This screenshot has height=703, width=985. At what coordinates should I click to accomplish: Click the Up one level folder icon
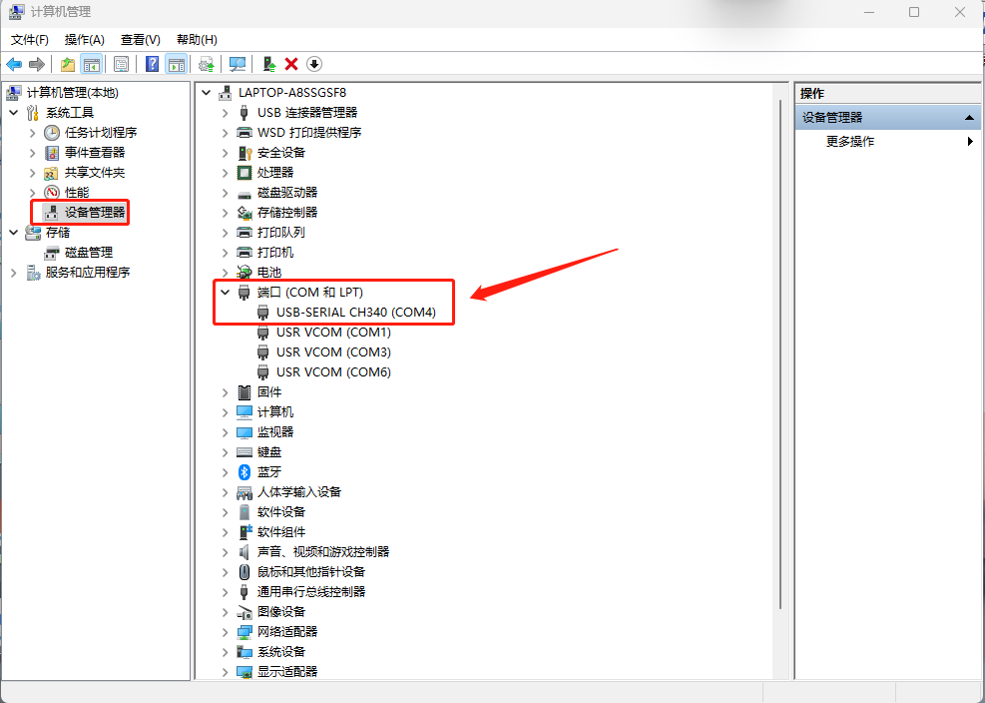coord(68,64)
